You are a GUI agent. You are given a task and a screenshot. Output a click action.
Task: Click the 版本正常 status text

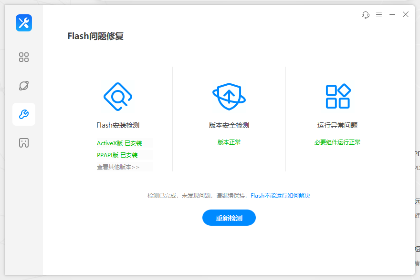pos(229,142)
